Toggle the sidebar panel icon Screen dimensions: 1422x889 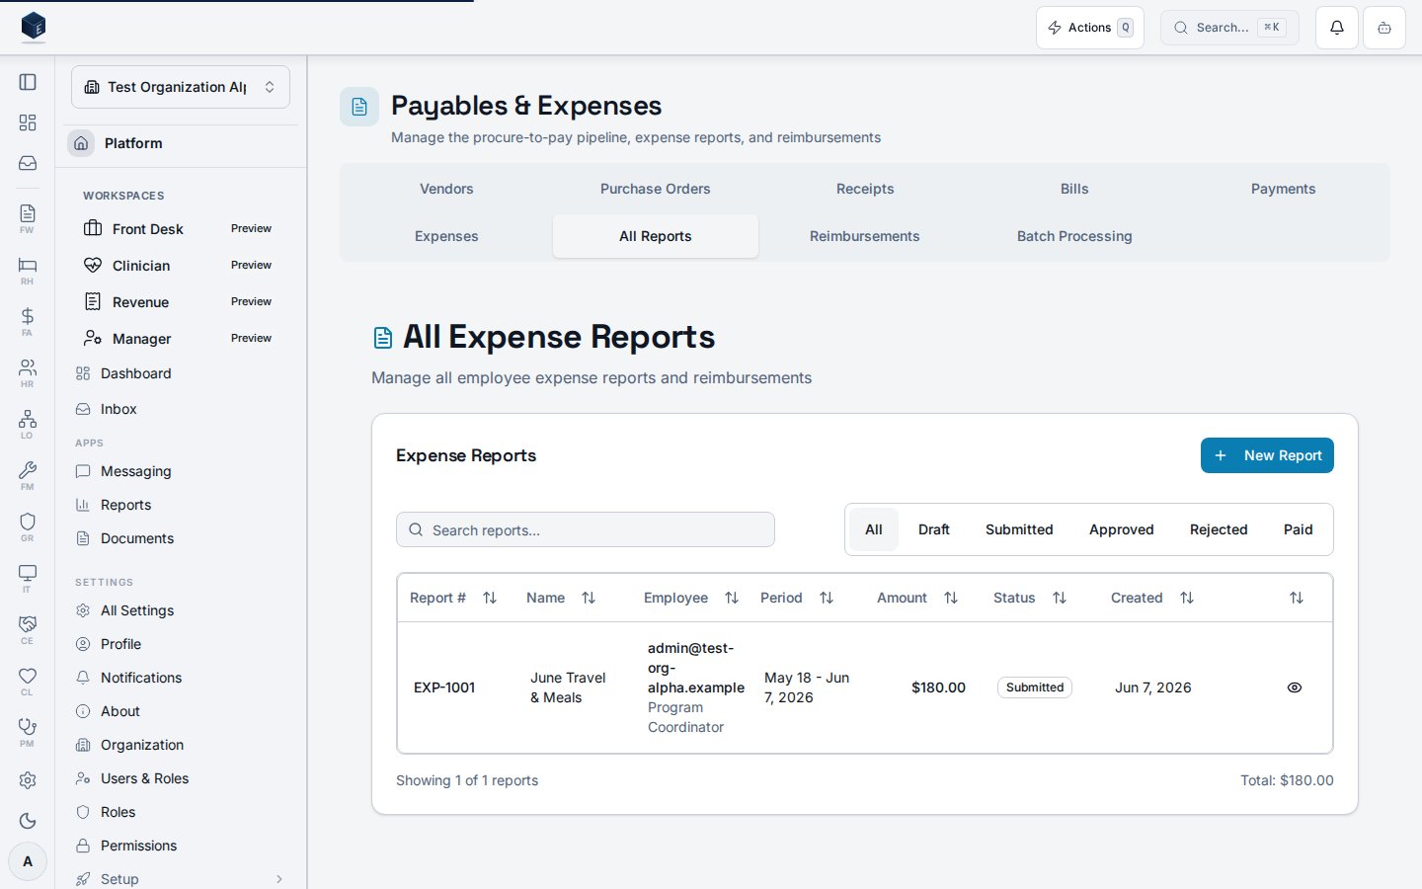(28, 82)
